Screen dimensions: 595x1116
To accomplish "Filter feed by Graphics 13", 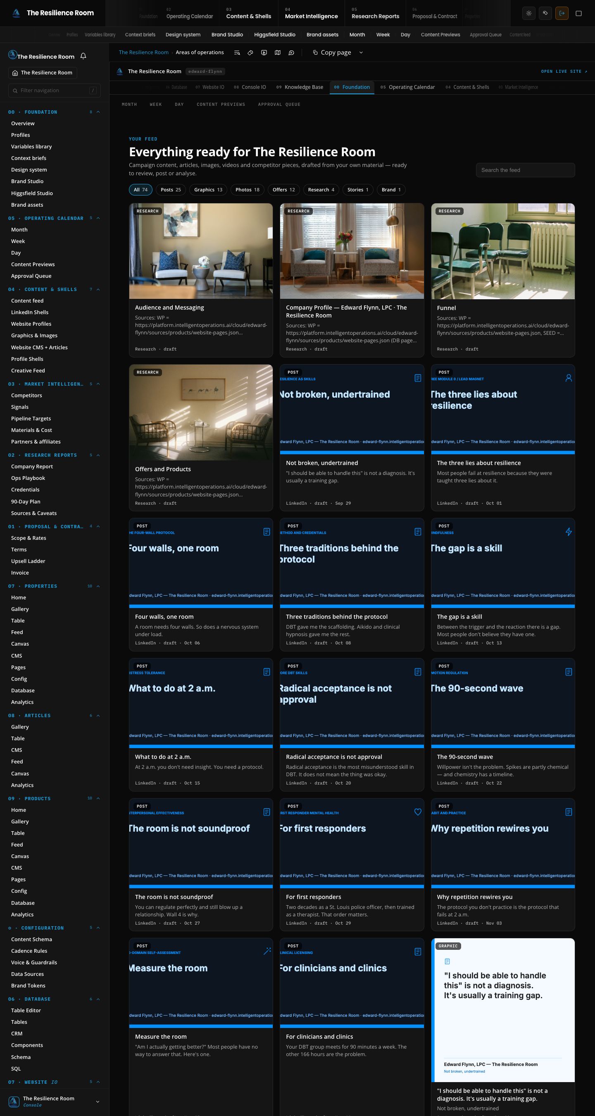I will [x=208, y=190].
